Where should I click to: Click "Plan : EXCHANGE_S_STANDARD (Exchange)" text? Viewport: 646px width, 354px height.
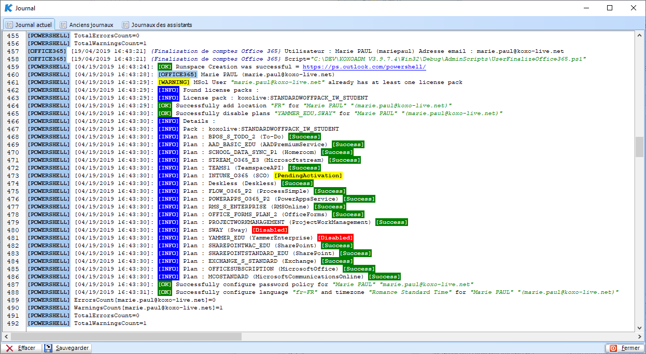250,261
